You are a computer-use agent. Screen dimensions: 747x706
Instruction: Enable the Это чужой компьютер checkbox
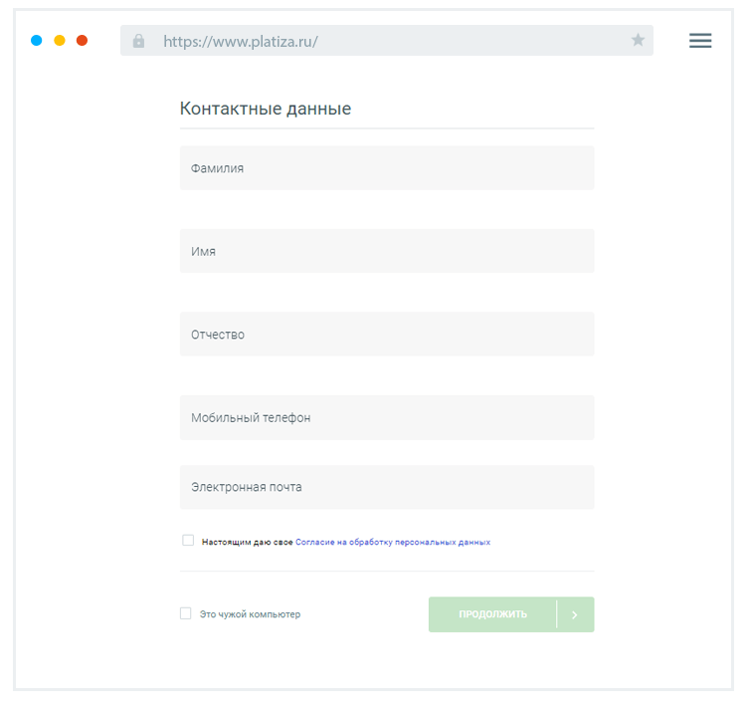[186, 613]
